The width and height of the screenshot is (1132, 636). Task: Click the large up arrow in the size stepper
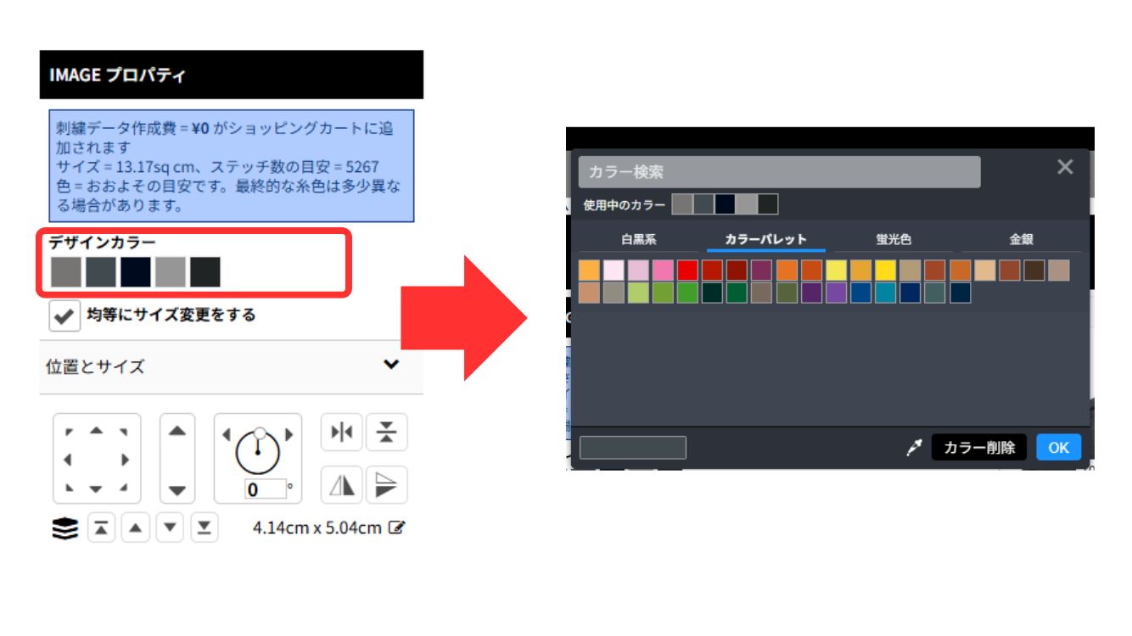(x=177, y=432)
